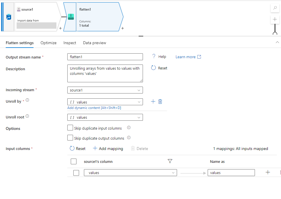Open the Inspect tab
The height and width of the screenshot is (199, 281).
(x=70, y=43)
